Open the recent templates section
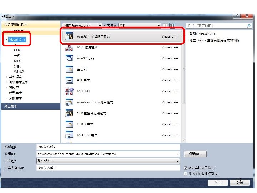This screenshot has height=193, width=257. [31, 24]
